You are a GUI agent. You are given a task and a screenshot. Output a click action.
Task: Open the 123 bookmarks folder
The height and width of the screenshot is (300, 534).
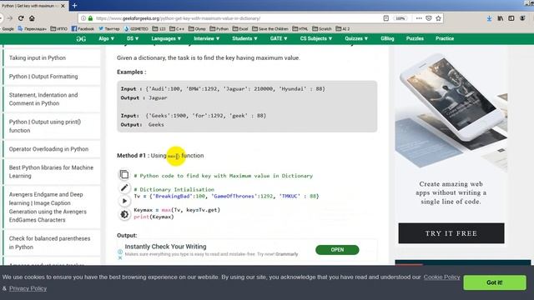pyautogui.click(x=159, y=29)
